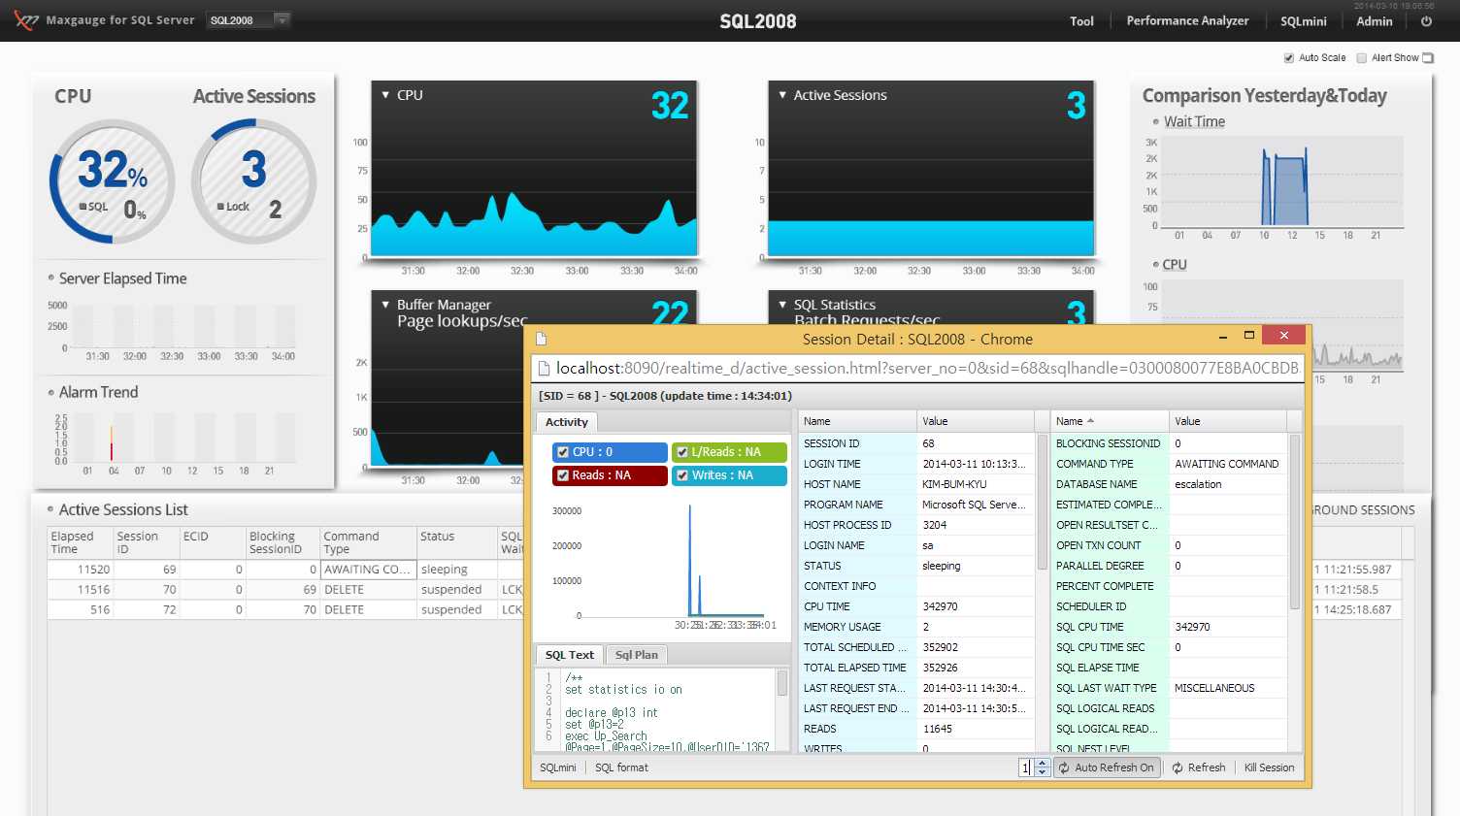
Task: Select session row with ID 69
Action: tap(285, 570)
